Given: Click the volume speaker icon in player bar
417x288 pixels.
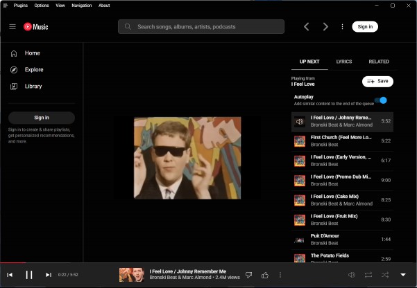Looking at the screenshot, I should (352, 275).
